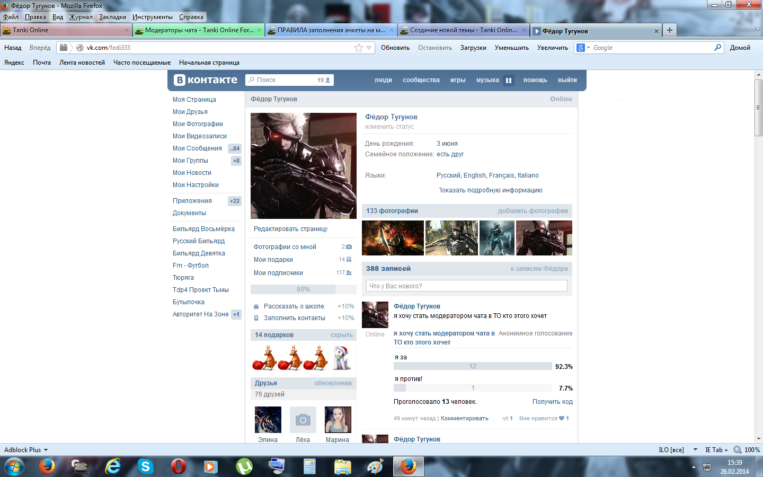Bookmark this page with the star icon

point(359,48)
